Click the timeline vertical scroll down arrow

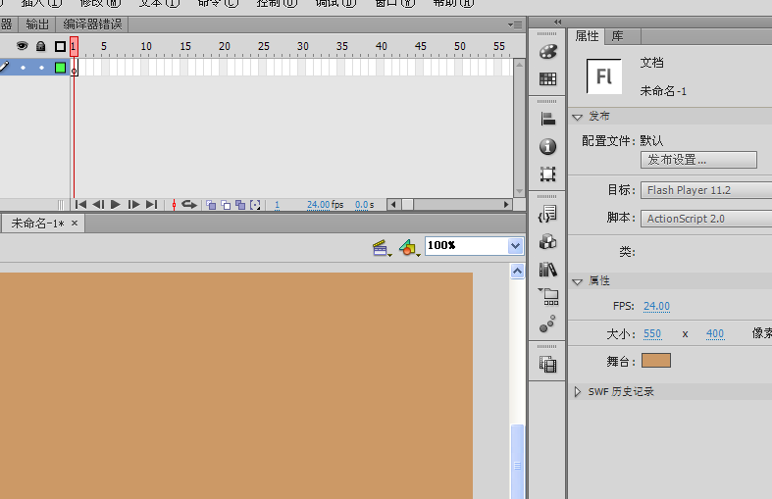(x=520, y=192)
